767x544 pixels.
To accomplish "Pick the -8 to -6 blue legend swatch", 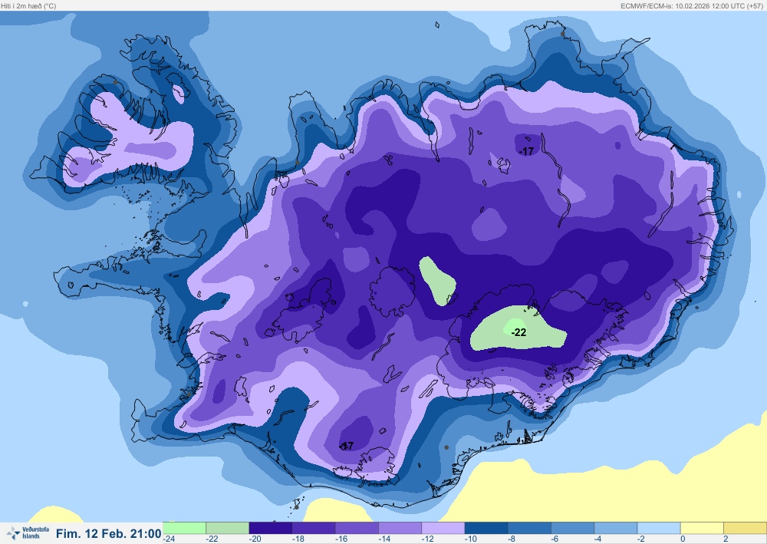I will click(x=530, y=528).
